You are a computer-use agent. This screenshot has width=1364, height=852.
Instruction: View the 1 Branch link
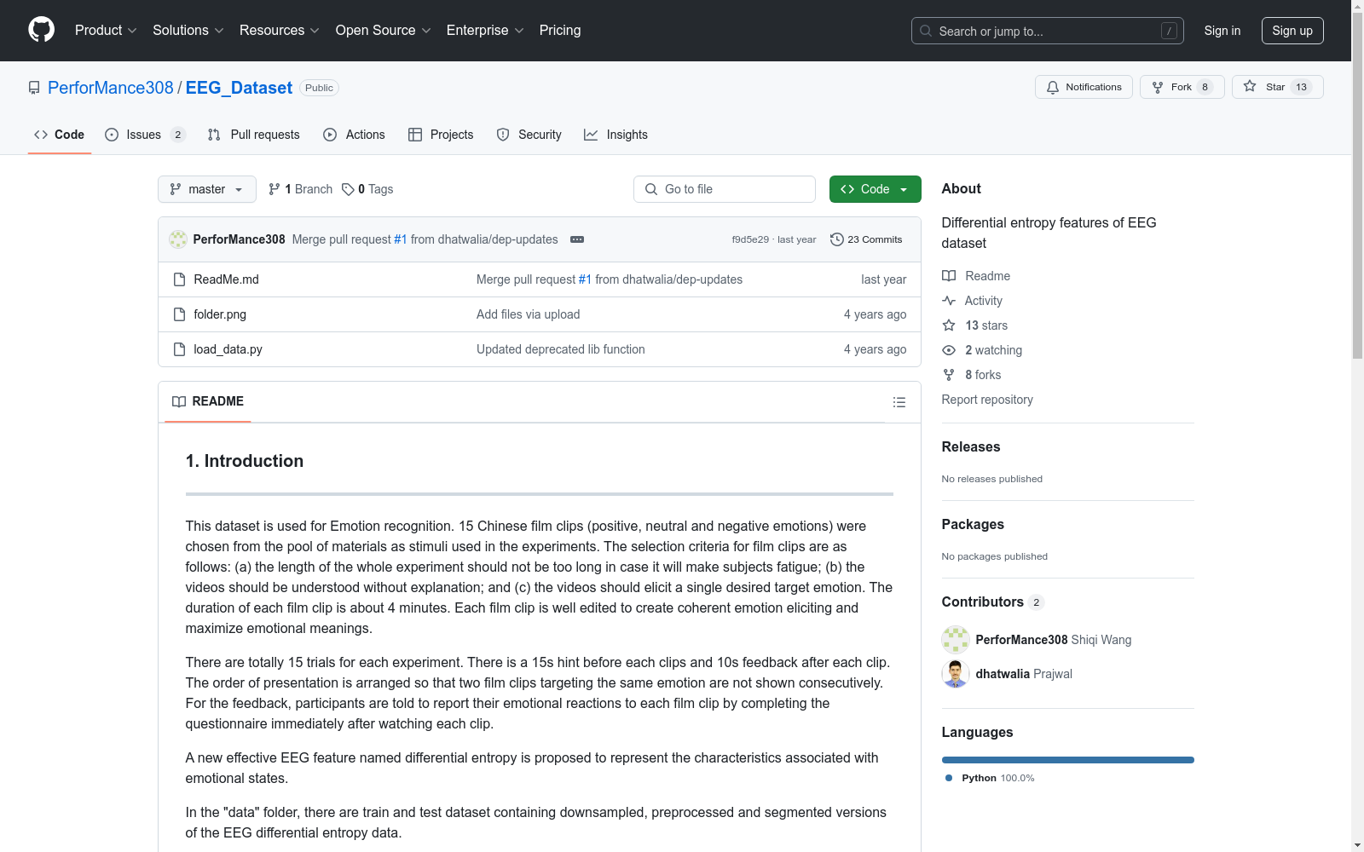300,189
